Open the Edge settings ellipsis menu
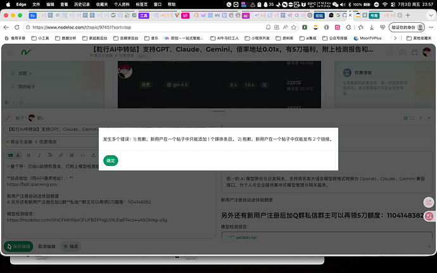The height and width of the screenshot is (273, 437). pyautogui.click(x=431, y=27)
